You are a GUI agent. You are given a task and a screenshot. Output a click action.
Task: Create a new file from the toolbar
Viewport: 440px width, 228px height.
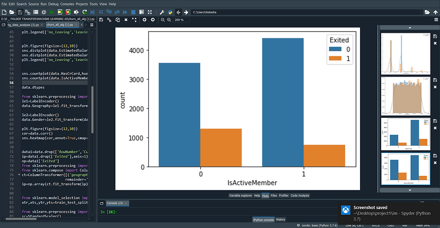pos(4,12)
